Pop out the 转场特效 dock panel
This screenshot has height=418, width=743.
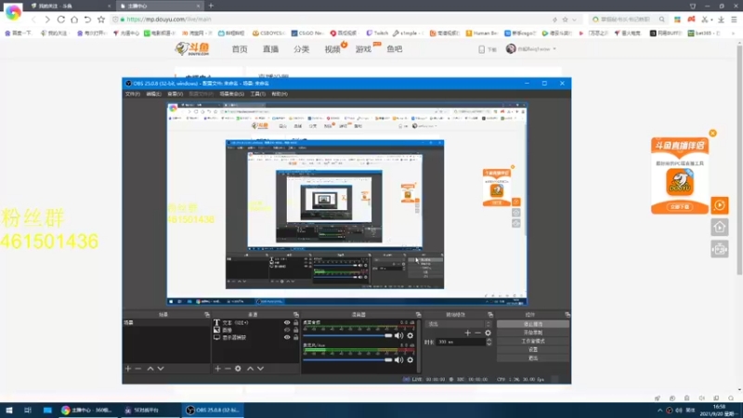pyautogui.click(x=490, y=314)
